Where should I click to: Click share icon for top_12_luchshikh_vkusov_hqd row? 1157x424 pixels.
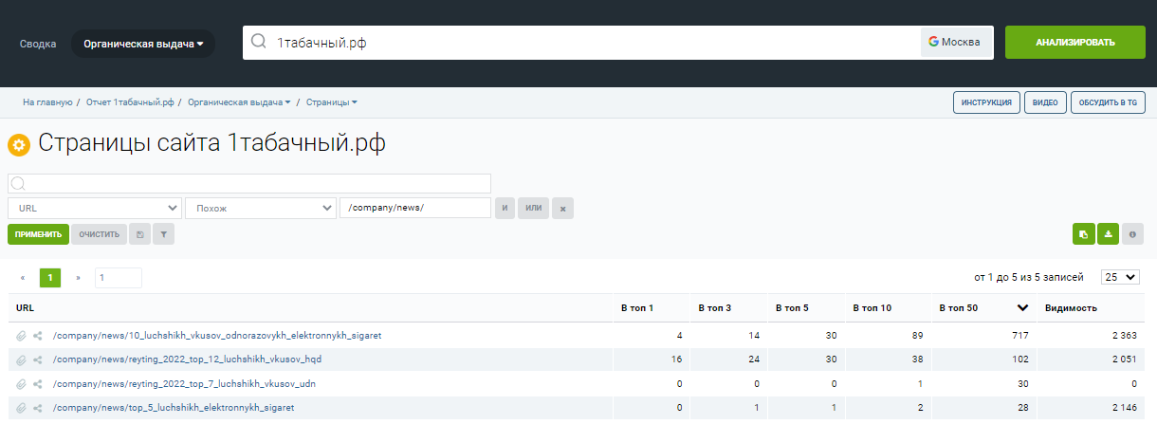(x=38, y=359)
